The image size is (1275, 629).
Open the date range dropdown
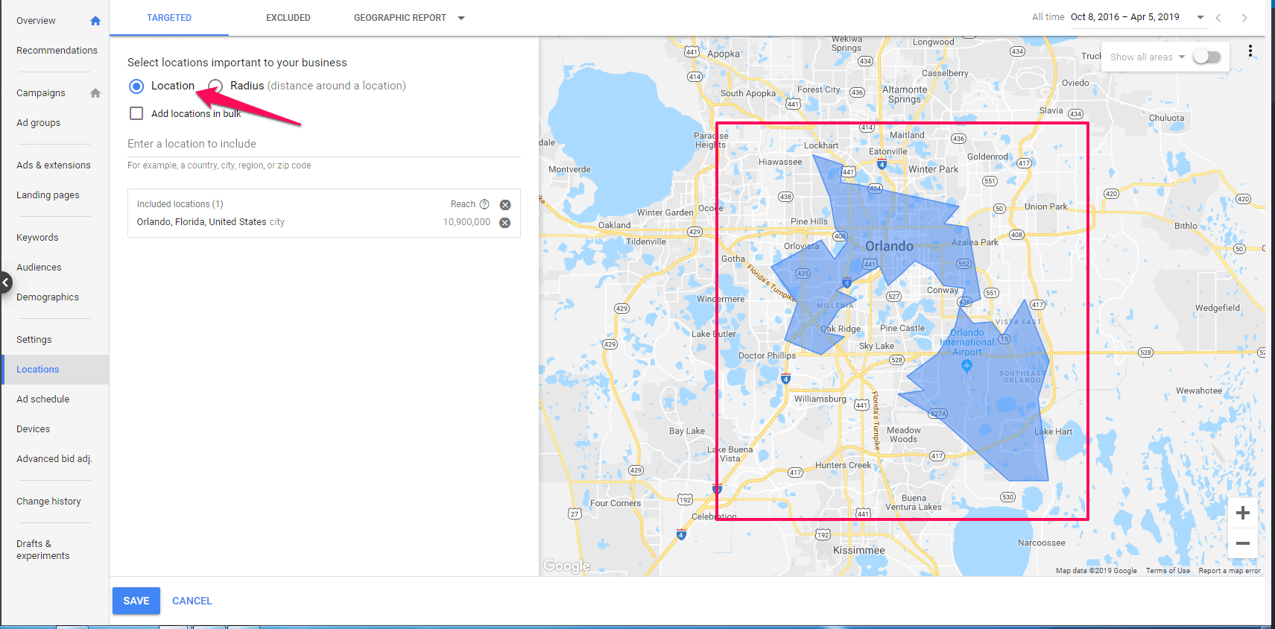(x=1200, y=17)
